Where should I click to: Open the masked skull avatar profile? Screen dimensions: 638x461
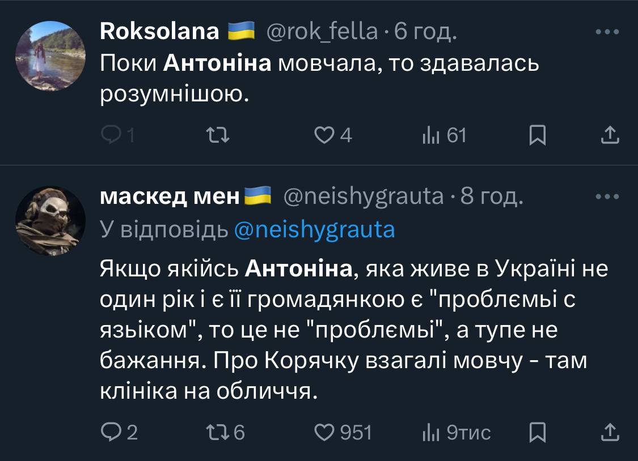tap(49, 220)
